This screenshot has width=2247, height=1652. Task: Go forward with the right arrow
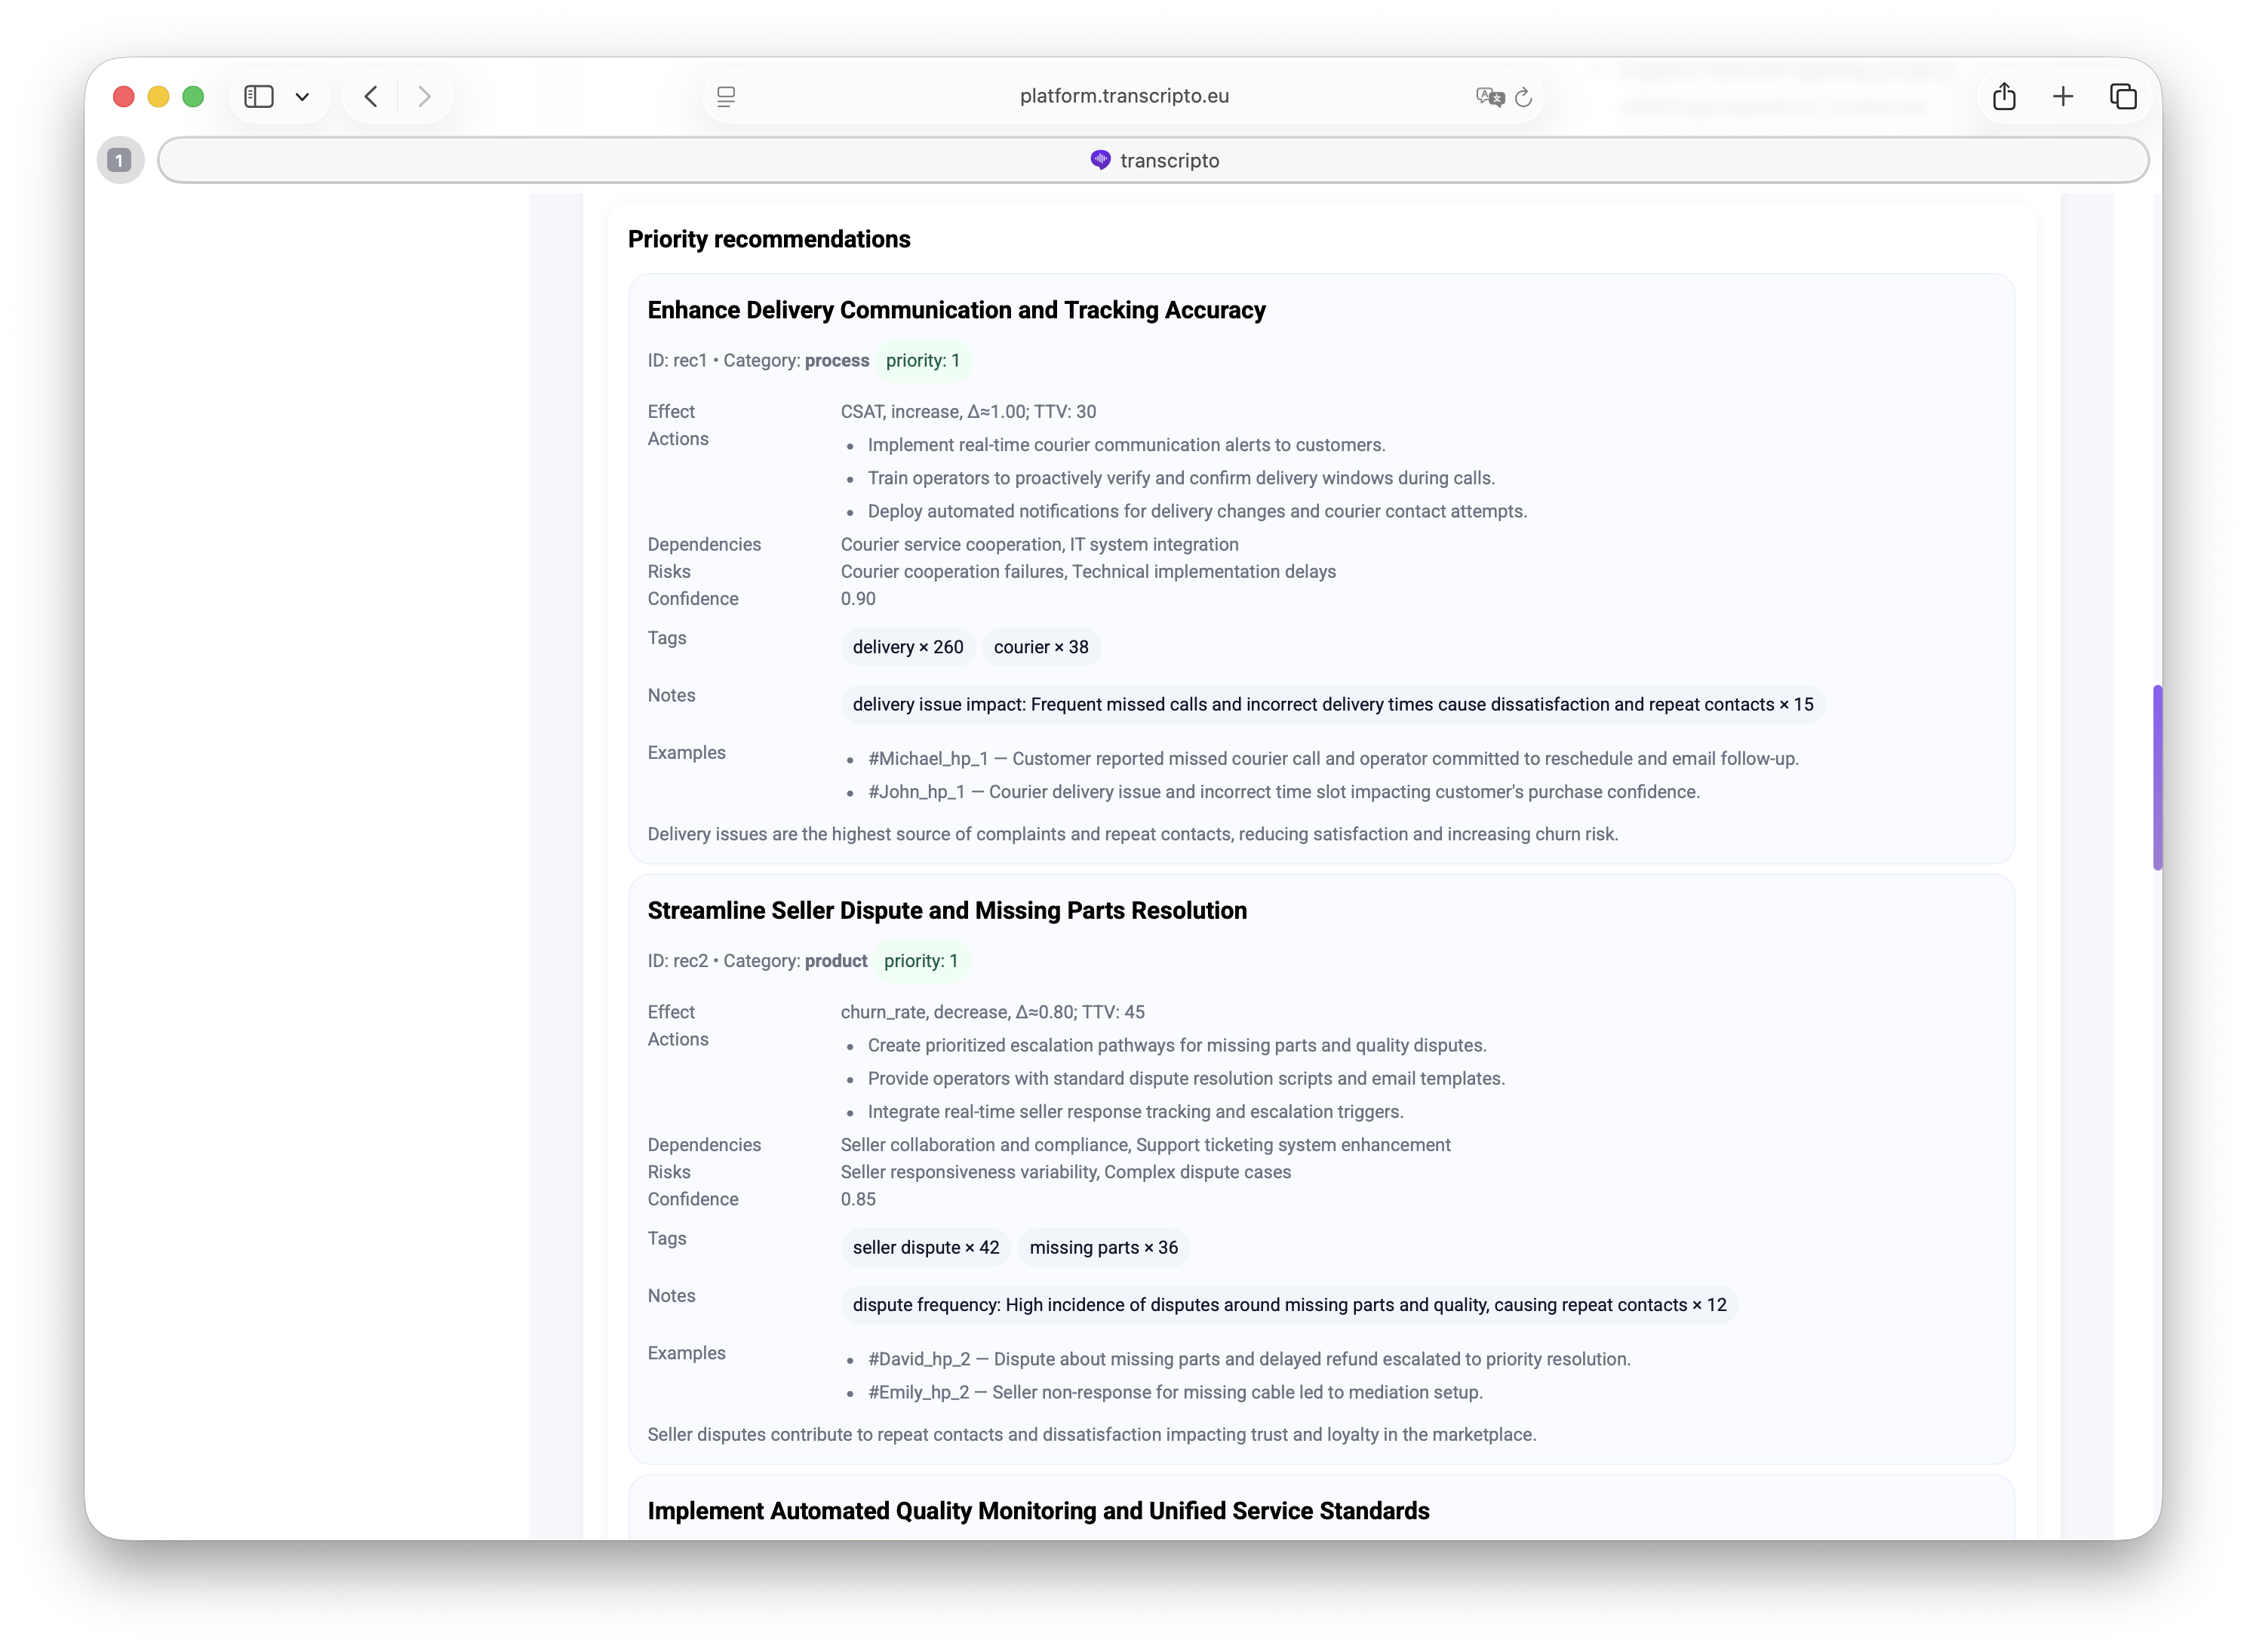tap(424, 96)
